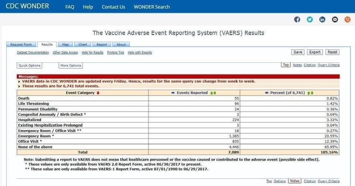This screenshot has height=186, width=355.
Task: Click green up arrow beside Events Reported
Action: pos(212,93)
